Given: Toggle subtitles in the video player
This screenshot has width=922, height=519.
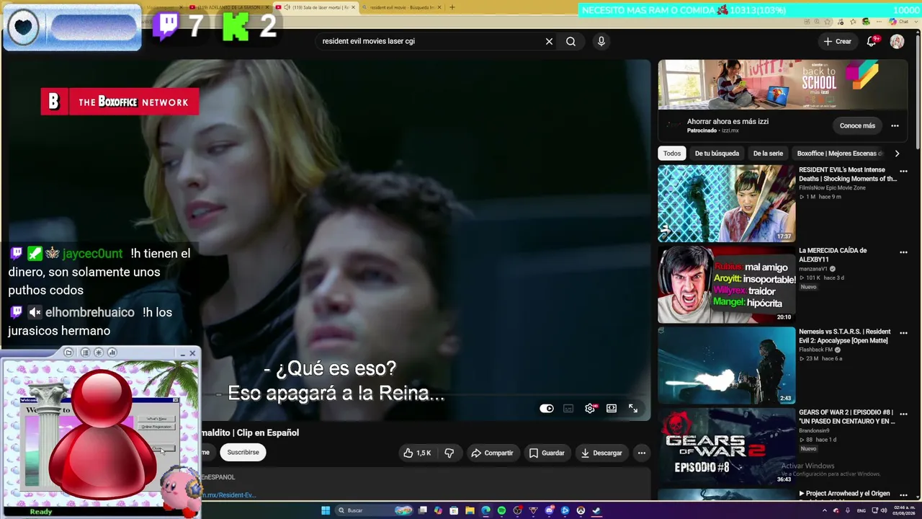Looking at the screenshot, I should [568, 408].
